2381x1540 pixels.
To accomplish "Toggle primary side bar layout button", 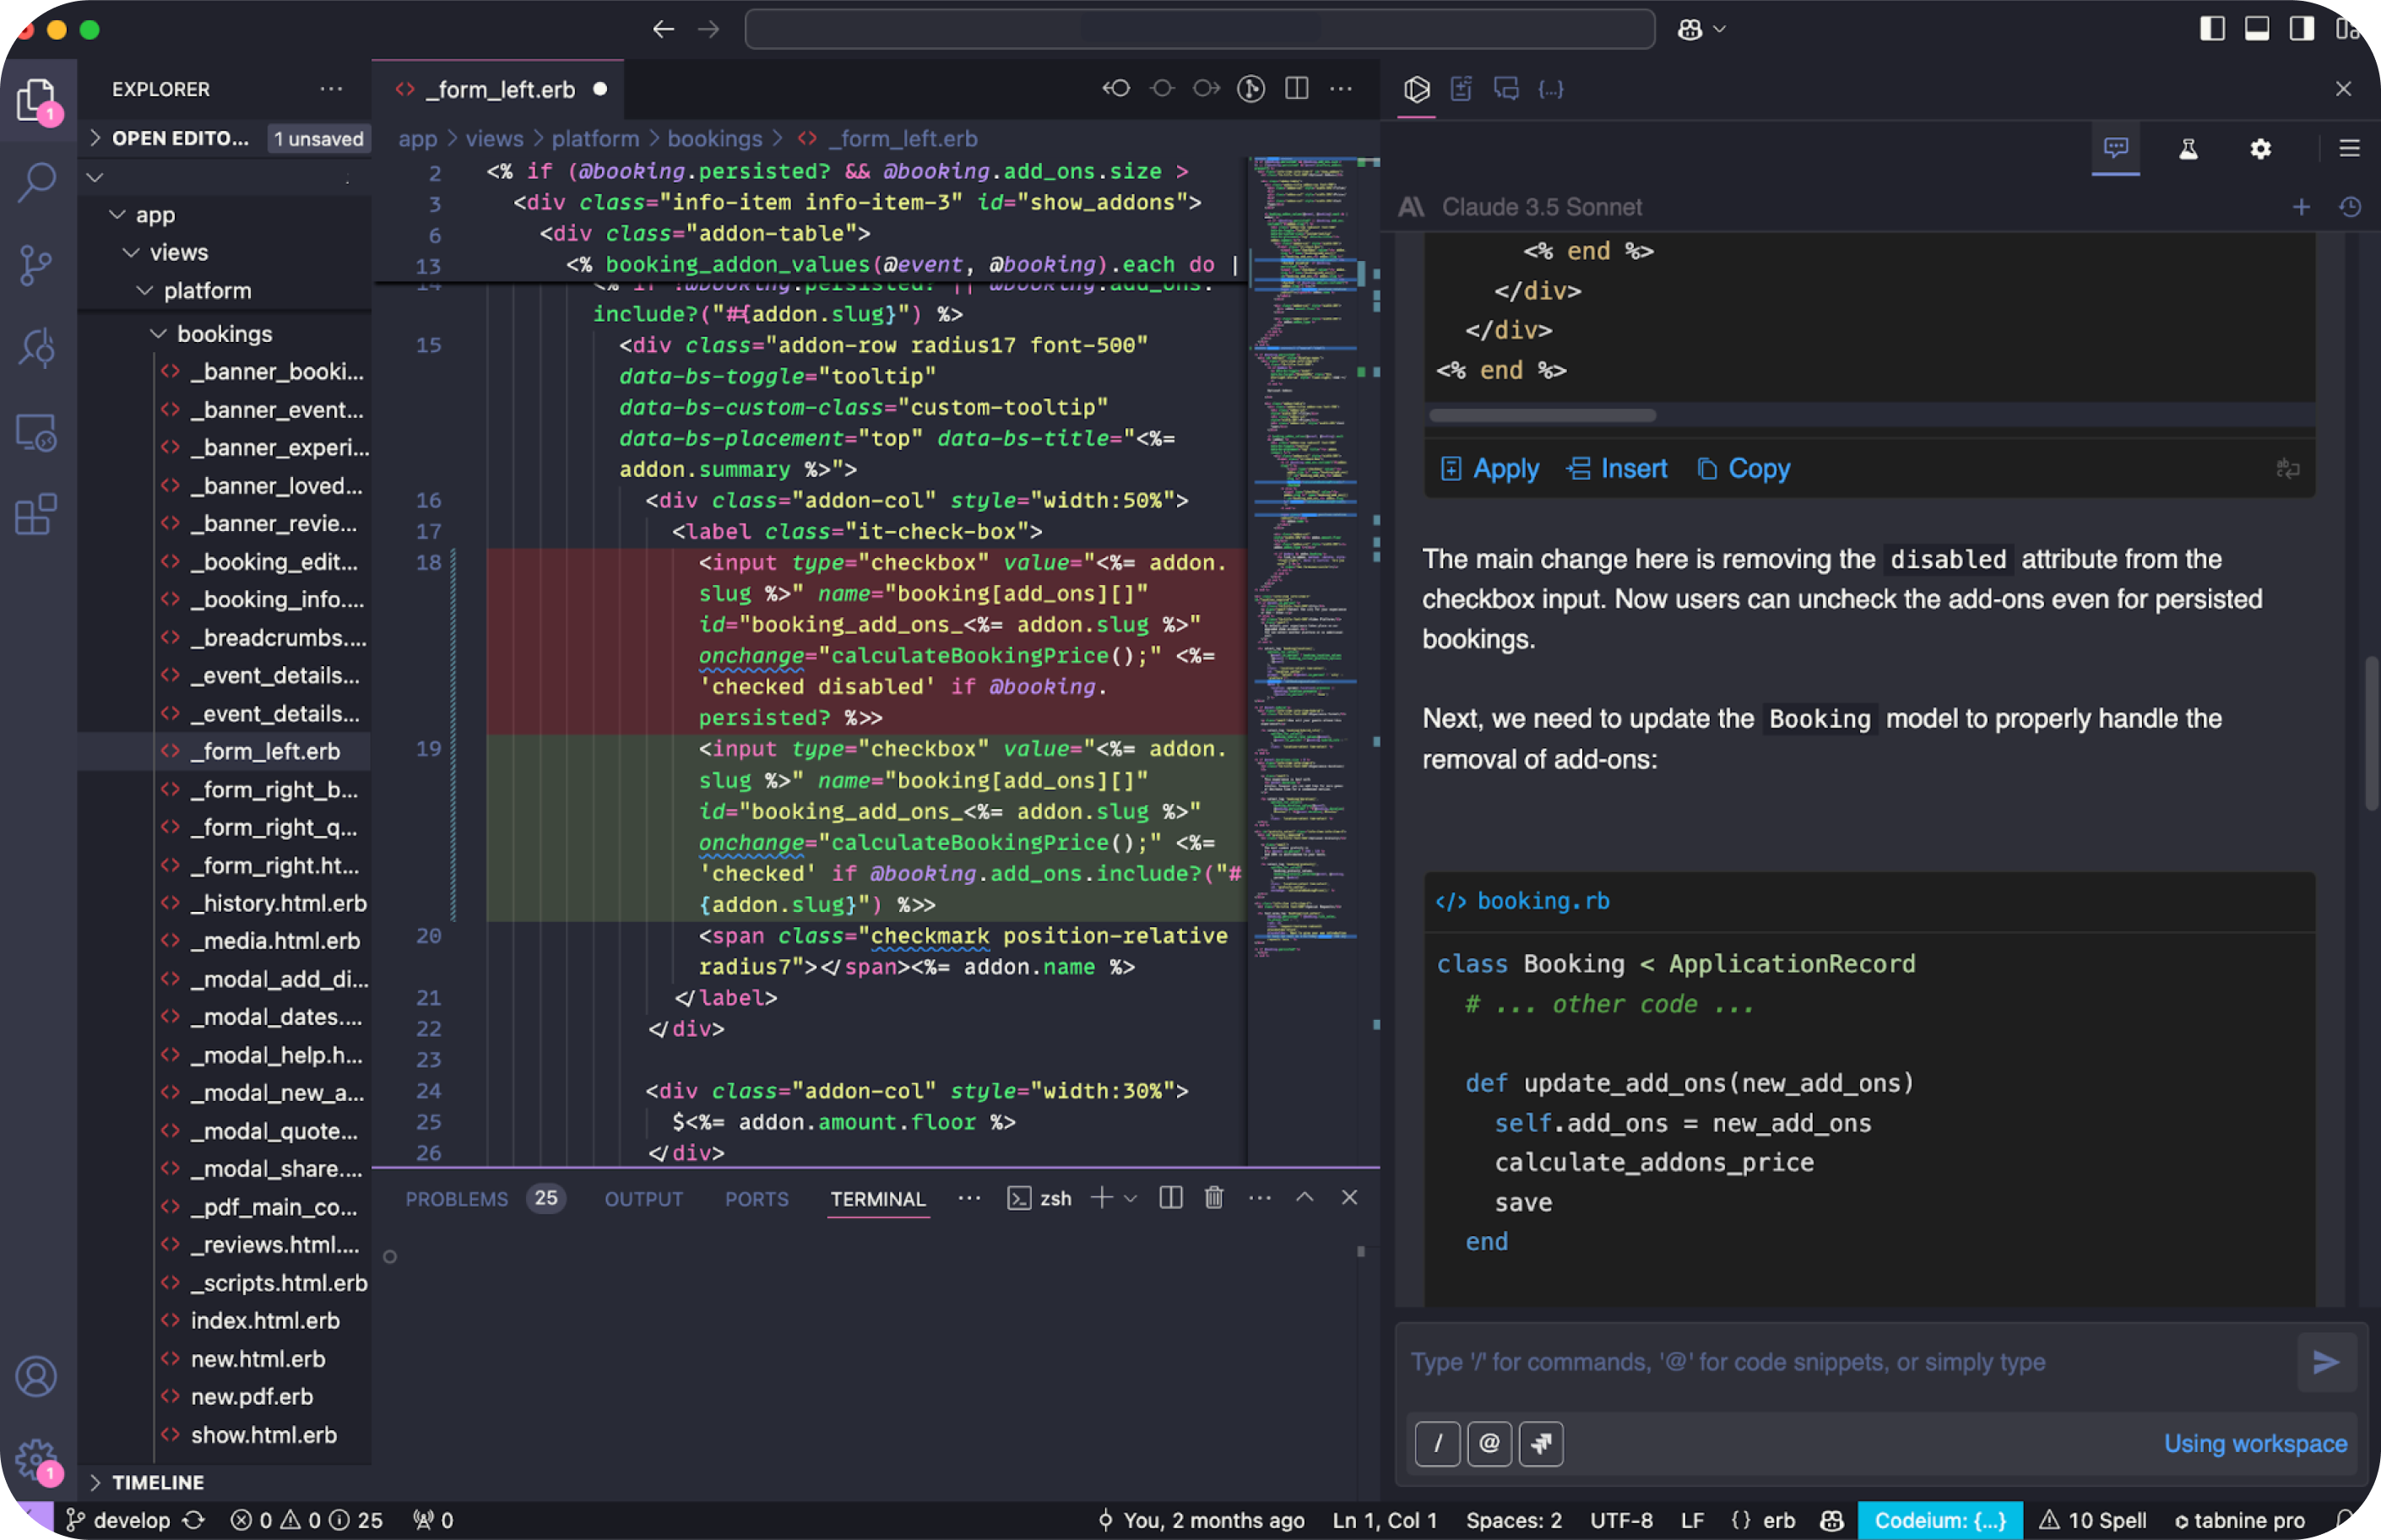I will click(x=2212, y=29).
